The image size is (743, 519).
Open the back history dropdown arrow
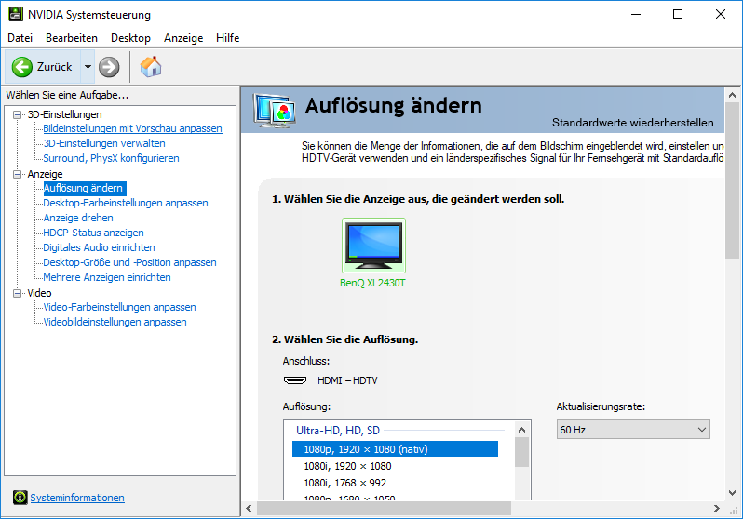click(88, 67)
